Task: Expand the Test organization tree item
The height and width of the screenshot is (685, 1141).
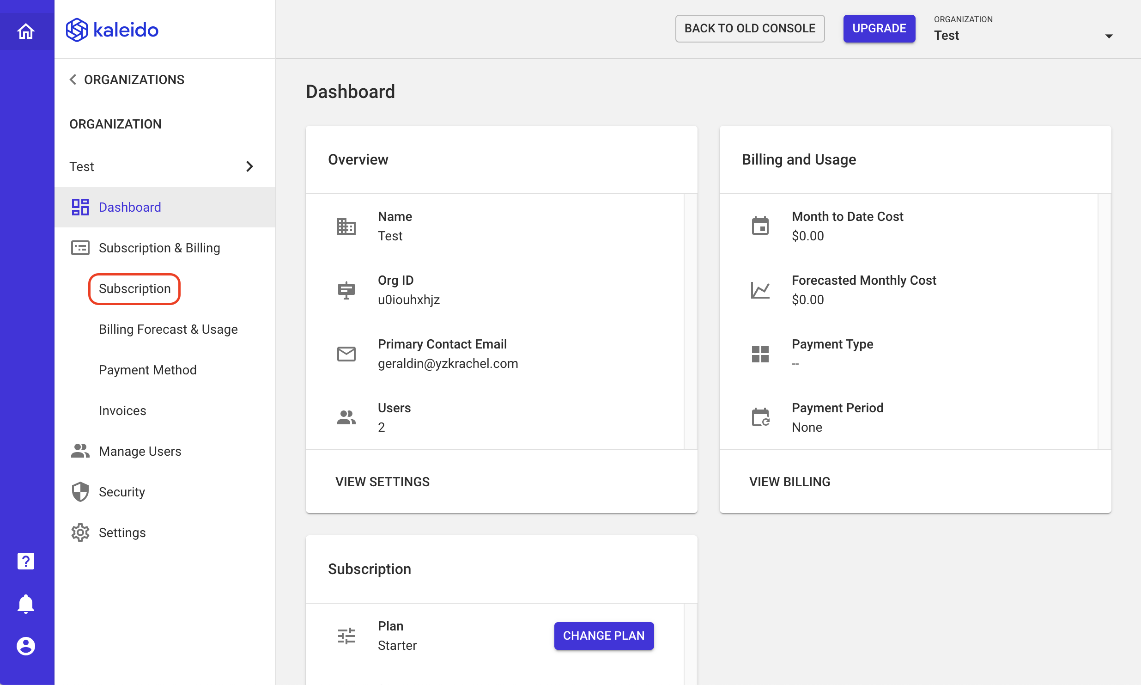Action: coord(249,166)
